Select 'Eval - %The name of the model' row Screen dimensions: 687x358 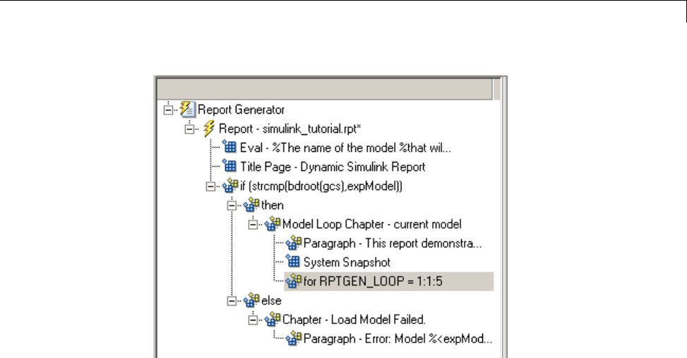[345, 148]
